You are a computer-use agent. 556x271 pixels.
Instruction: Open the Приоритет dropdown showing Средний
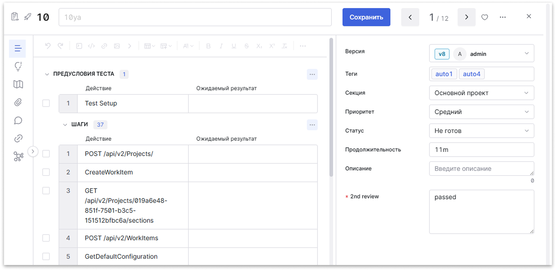[481, 112]
